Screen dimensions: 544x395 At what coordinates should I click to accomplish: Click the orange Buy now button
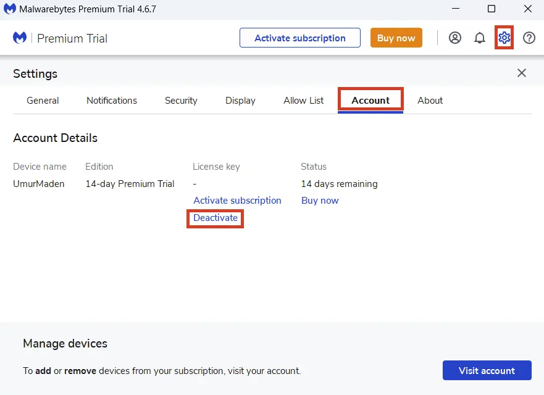click(x=396, y=38)
